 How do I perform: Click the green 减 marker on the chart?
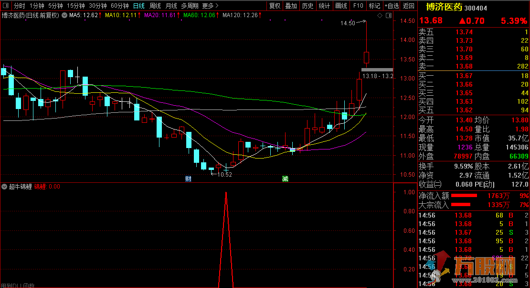[285, 179]
